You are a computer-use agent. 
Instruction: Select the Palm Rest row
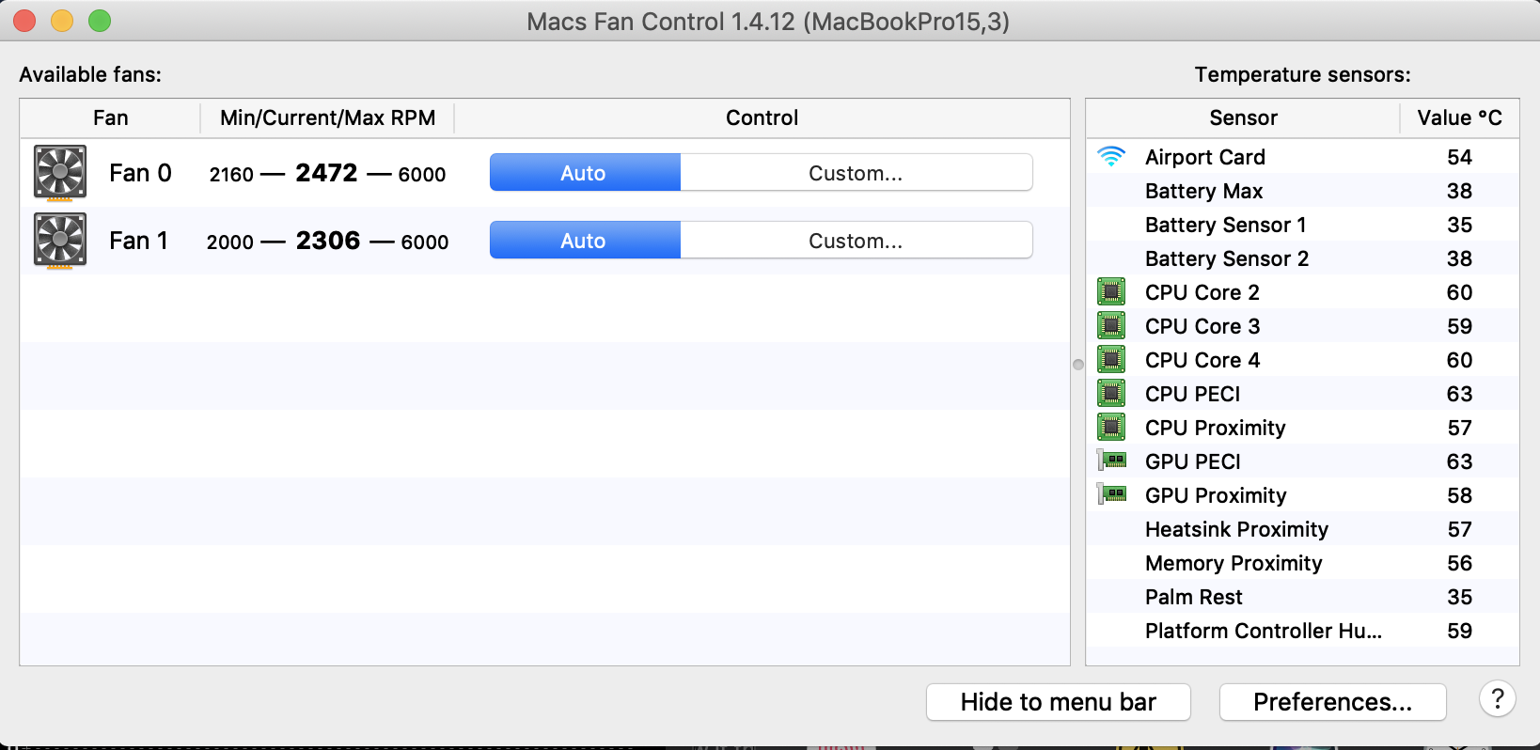1303,597
